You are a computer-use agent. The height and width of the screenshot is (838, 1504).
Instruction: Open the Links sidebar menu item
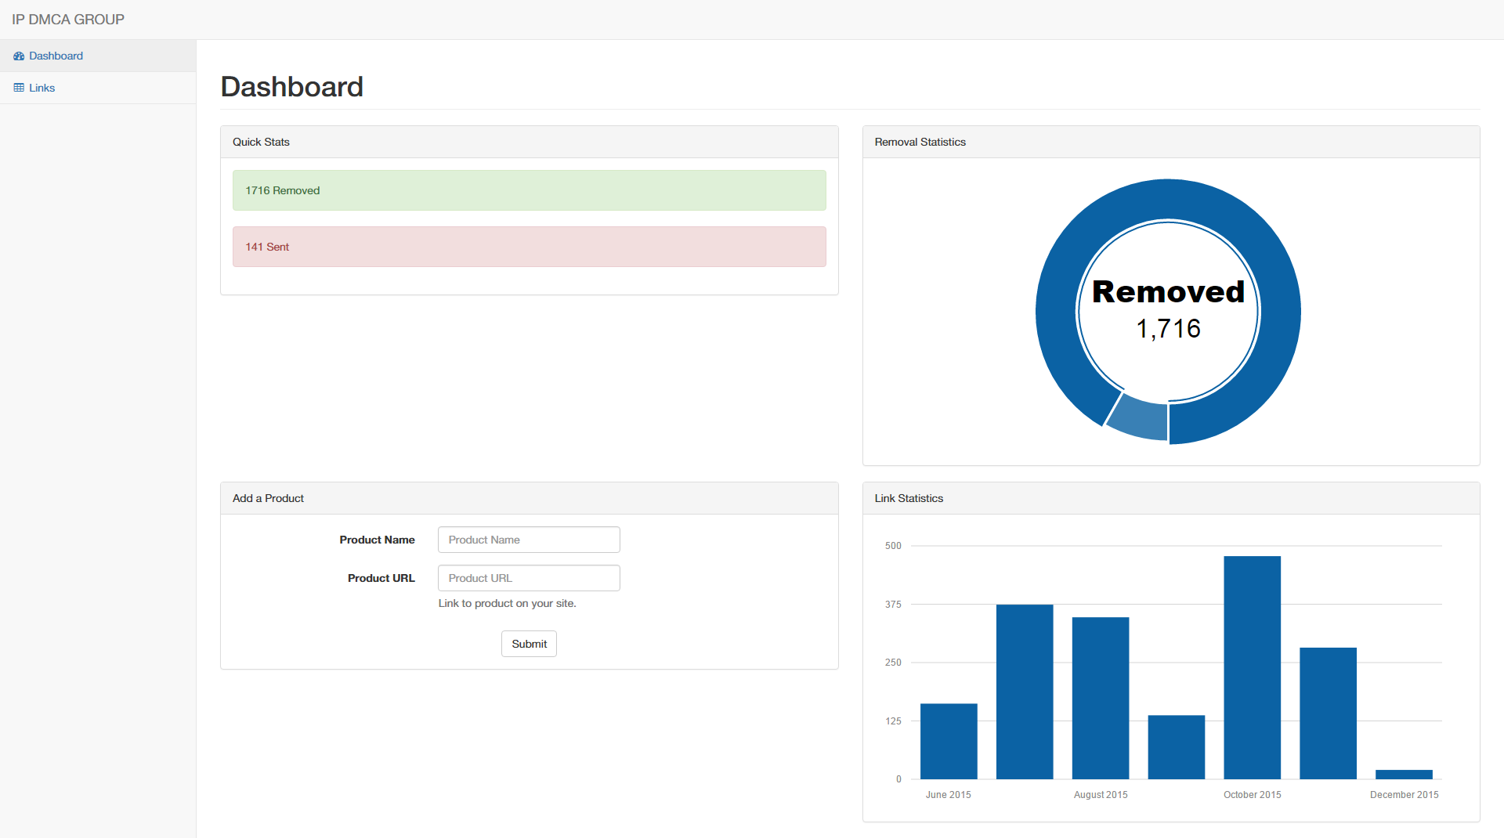(42, 88)
